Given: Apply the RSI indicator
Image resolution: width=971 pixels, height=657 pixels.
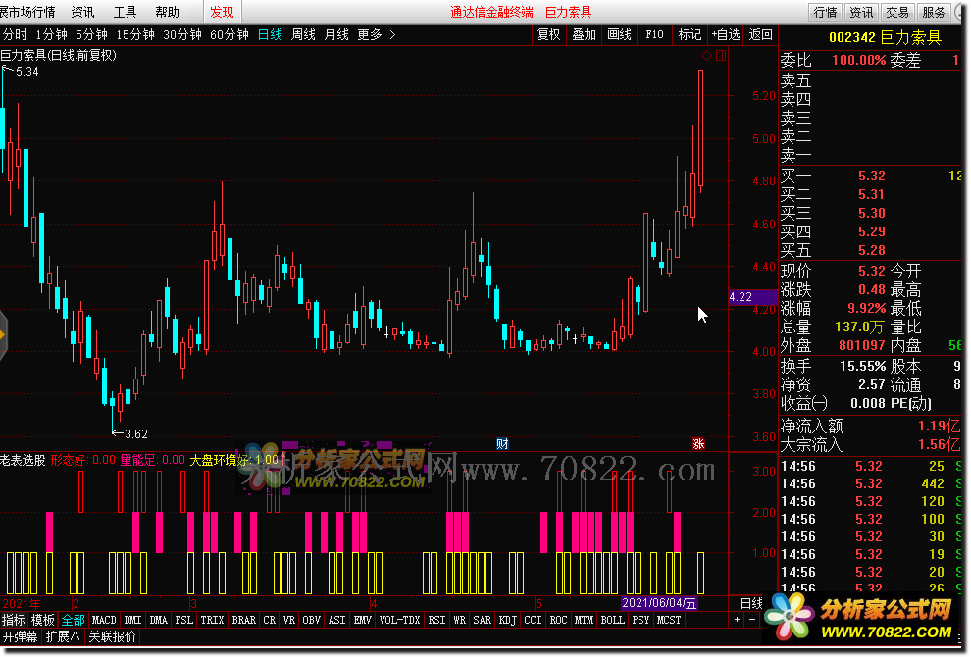Looking at the screenshot, I should [x=436, y=620].
